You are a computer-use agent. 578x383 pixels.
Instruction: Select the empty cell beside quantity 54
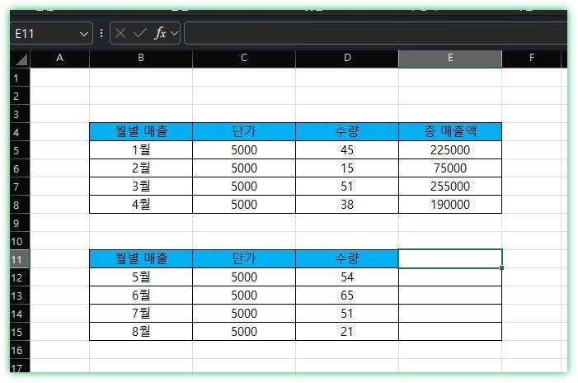pyautogui.click(x=450, y=277)
